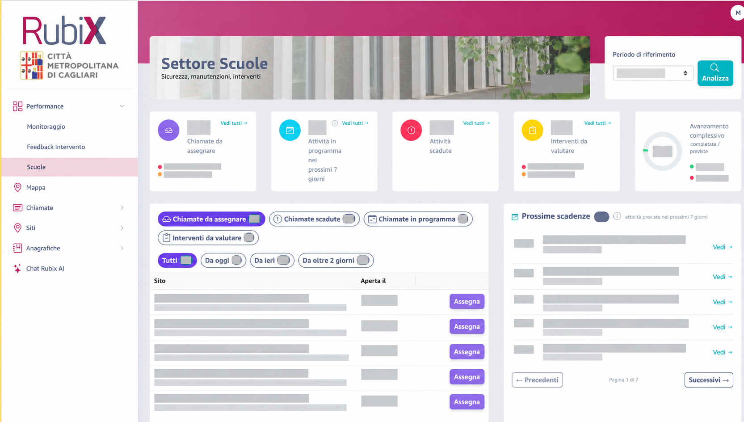Expand the Anagrafiche submenu chevron
This screenshot has width=744, height=422.
coord(122,248)
